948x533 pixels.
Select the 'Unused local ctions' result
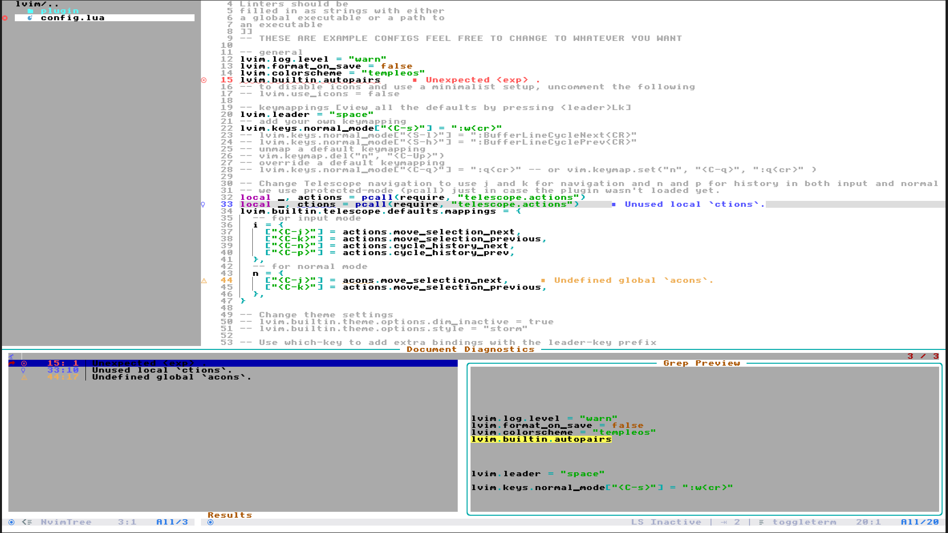coord(162,370)
